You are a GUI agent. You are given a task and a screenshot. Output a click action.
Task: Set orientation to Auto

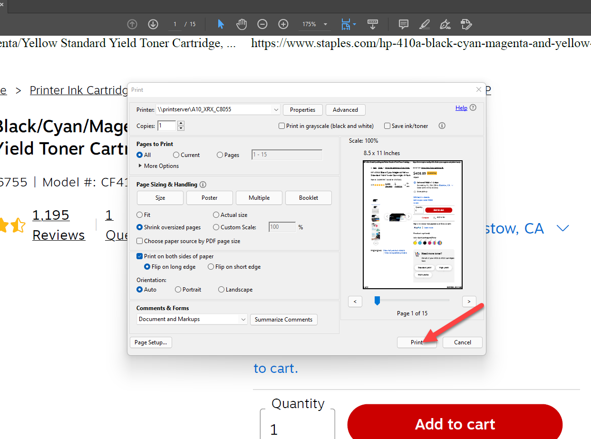140,290
